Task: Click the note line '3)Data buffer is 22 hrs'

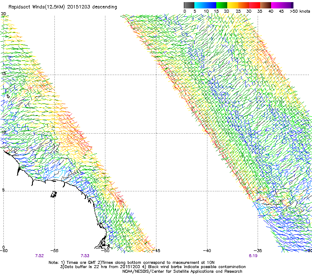Action: (153, 267)
